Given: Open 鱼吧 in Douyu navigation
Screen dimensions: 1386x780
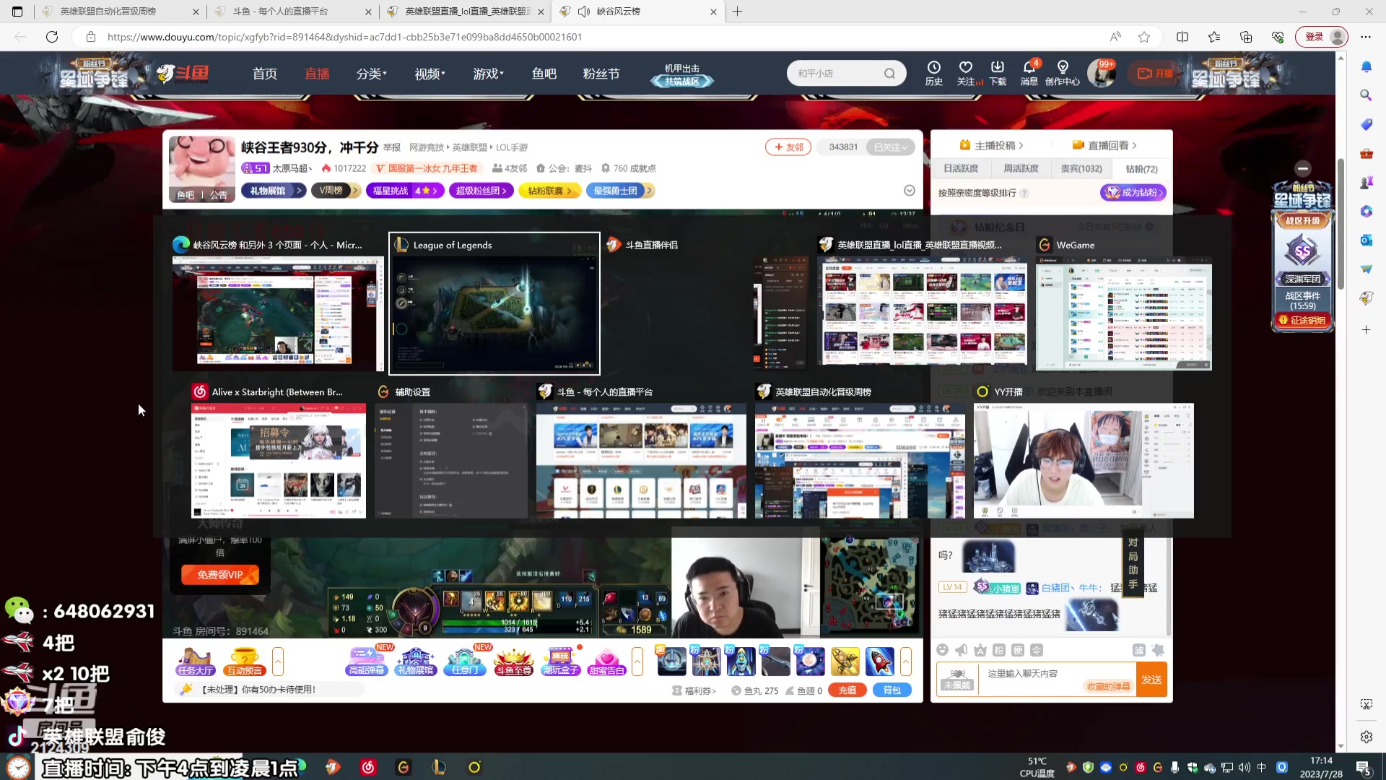Looking at the screenshot, I should [x=544, y=74].
